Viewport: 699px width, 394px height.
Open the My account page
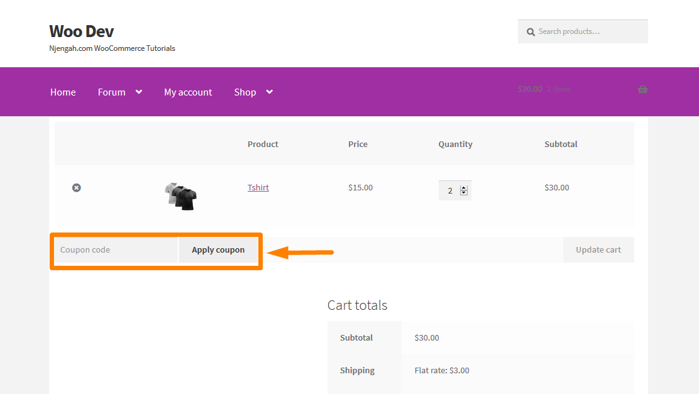[188, 92]
